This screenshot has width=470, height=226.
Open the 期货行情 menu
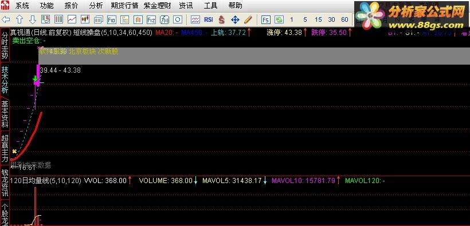click(x=124, y=5)
